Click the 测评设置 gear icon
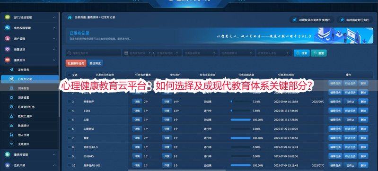The image size is (378, 171). click(x=11, y=97)
